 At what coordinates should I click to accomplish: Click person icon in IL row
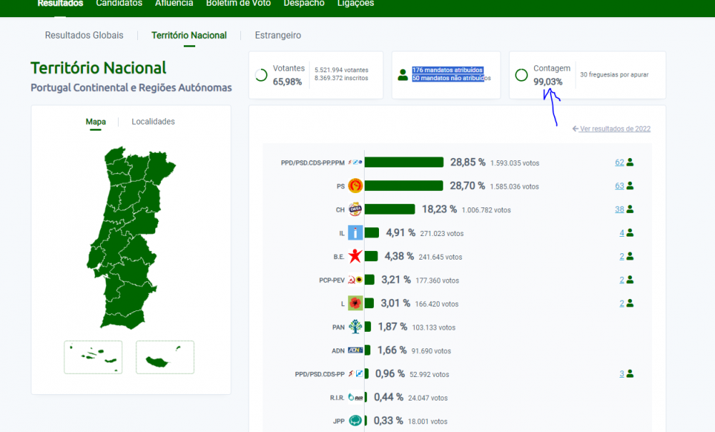pos(630,232)
